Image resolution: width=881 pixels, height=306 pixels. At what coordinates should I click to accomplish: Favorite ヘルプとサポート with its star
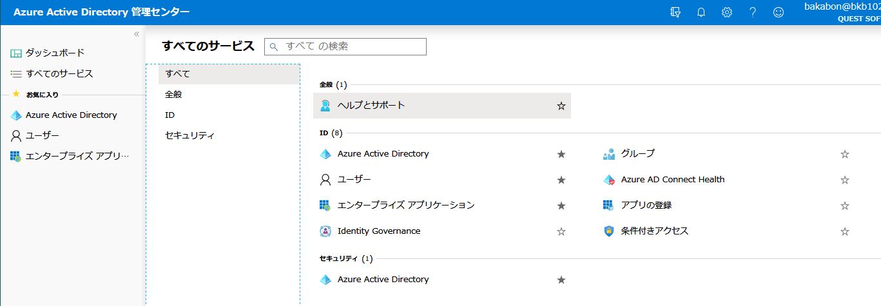[561, 106]
